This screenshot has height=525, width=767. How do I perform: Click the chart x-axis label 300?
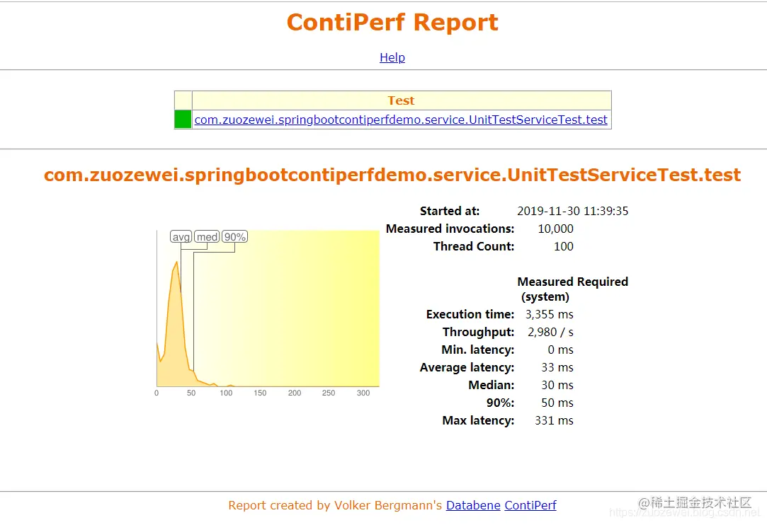pos(363,393)
